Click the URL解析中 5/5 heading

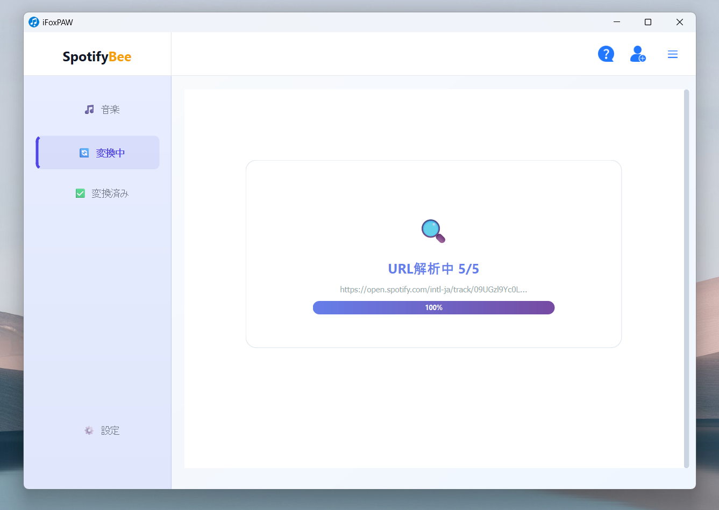point(433,269)
